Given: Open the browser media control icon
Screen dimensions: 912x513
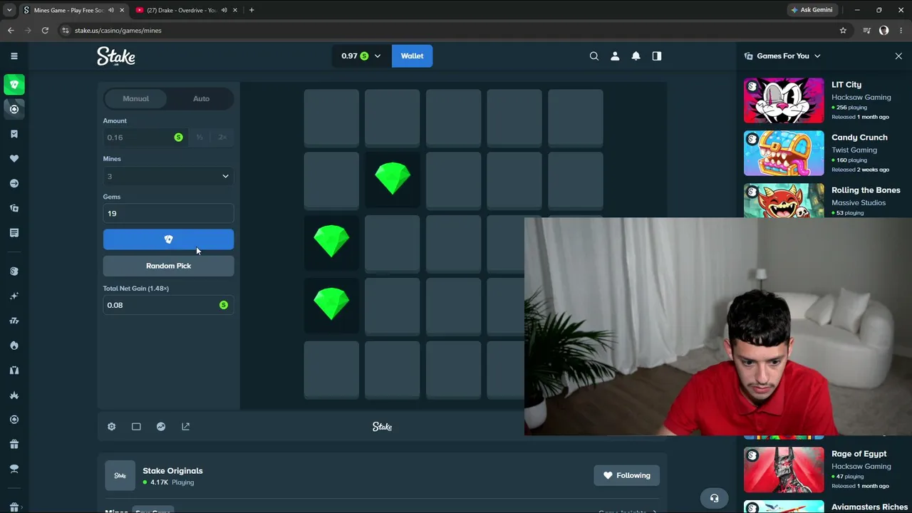Looking at the screenshot, I should point(866,31).
